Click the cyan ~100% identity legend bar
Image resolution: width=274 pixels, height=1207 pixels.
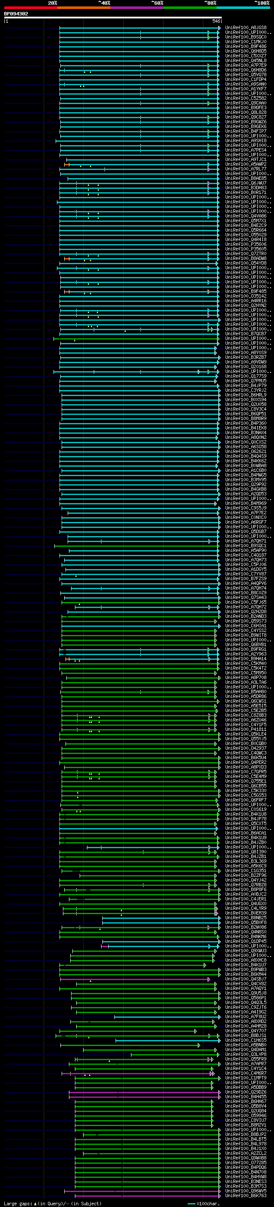coord(243,8)
